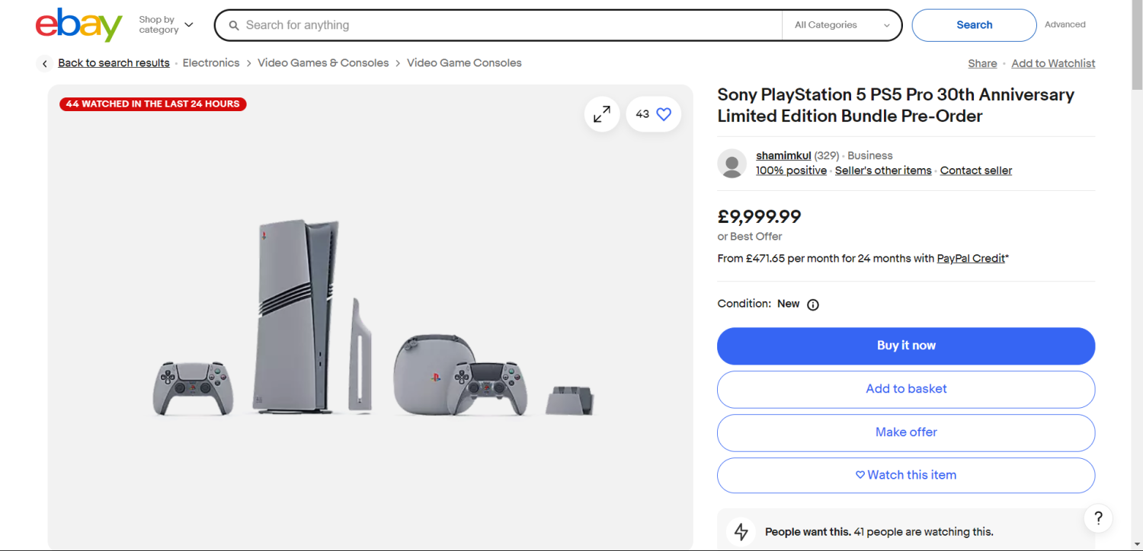
Task: Select Add to Watchlist
Action: tap(1053, 63)
